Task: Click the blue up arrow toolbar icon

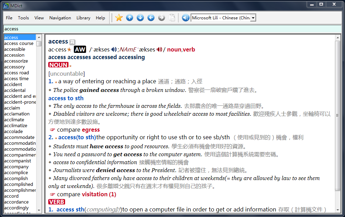Action: click(130, 18)
